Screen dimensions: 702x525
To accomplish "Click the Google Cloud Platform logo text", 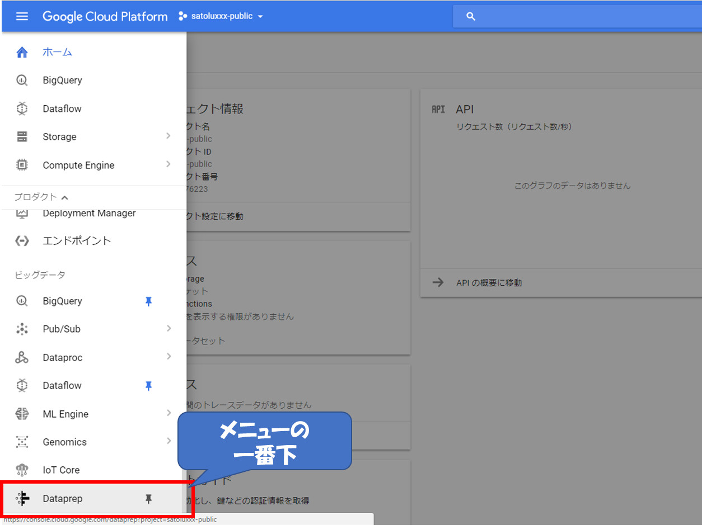I will tap(105, 16).
